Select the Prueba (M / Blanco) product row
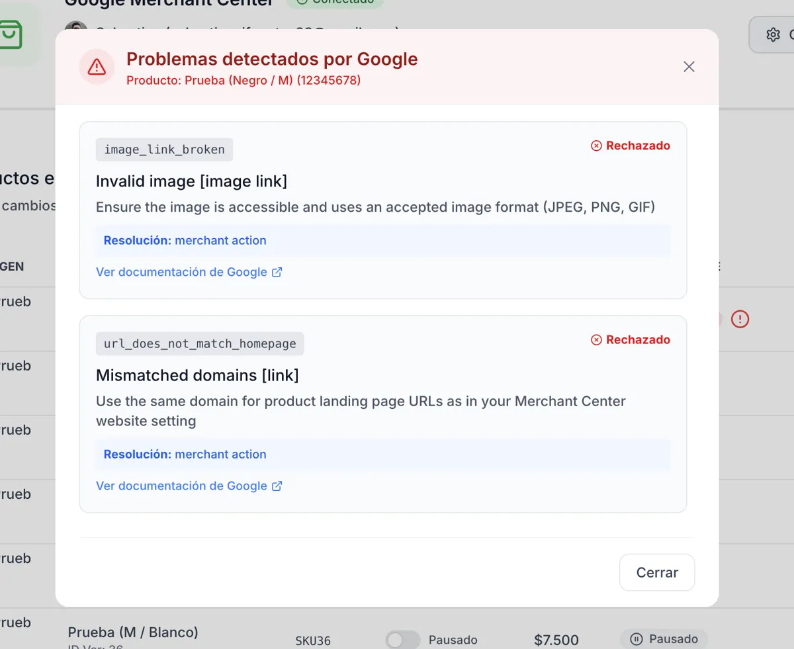794x649 pixels. (133, 632)
